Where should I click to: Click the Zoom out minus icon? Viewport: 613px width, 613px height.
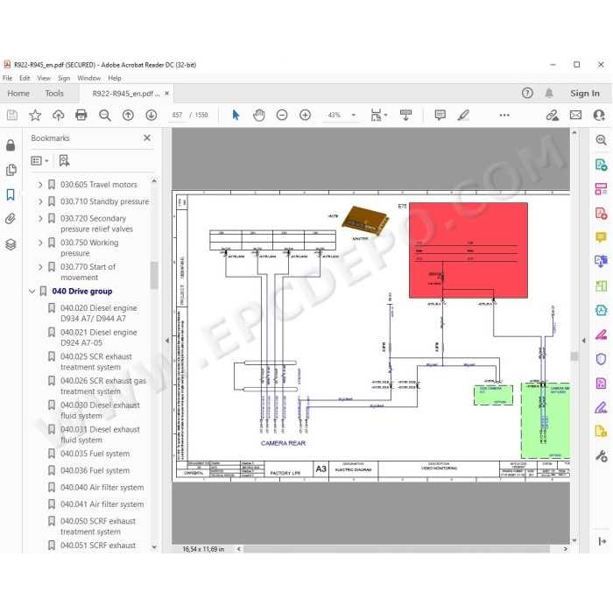[282, 115]
